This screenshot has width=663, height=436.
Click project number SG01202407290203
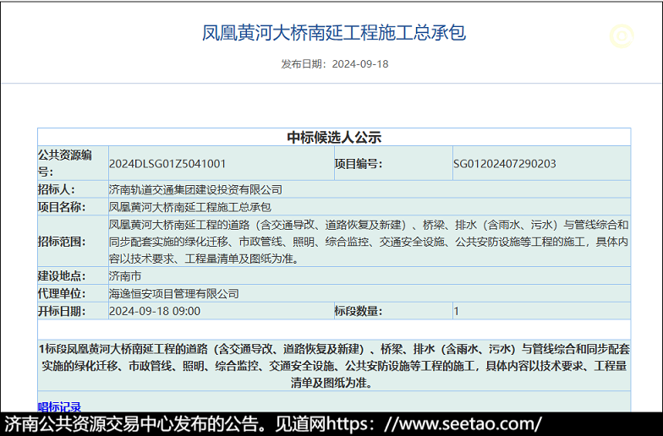(x=505, y=163)
